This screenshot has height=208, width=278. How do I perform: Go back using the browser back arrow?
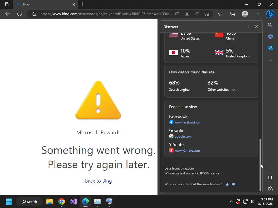tap(7, 14)
